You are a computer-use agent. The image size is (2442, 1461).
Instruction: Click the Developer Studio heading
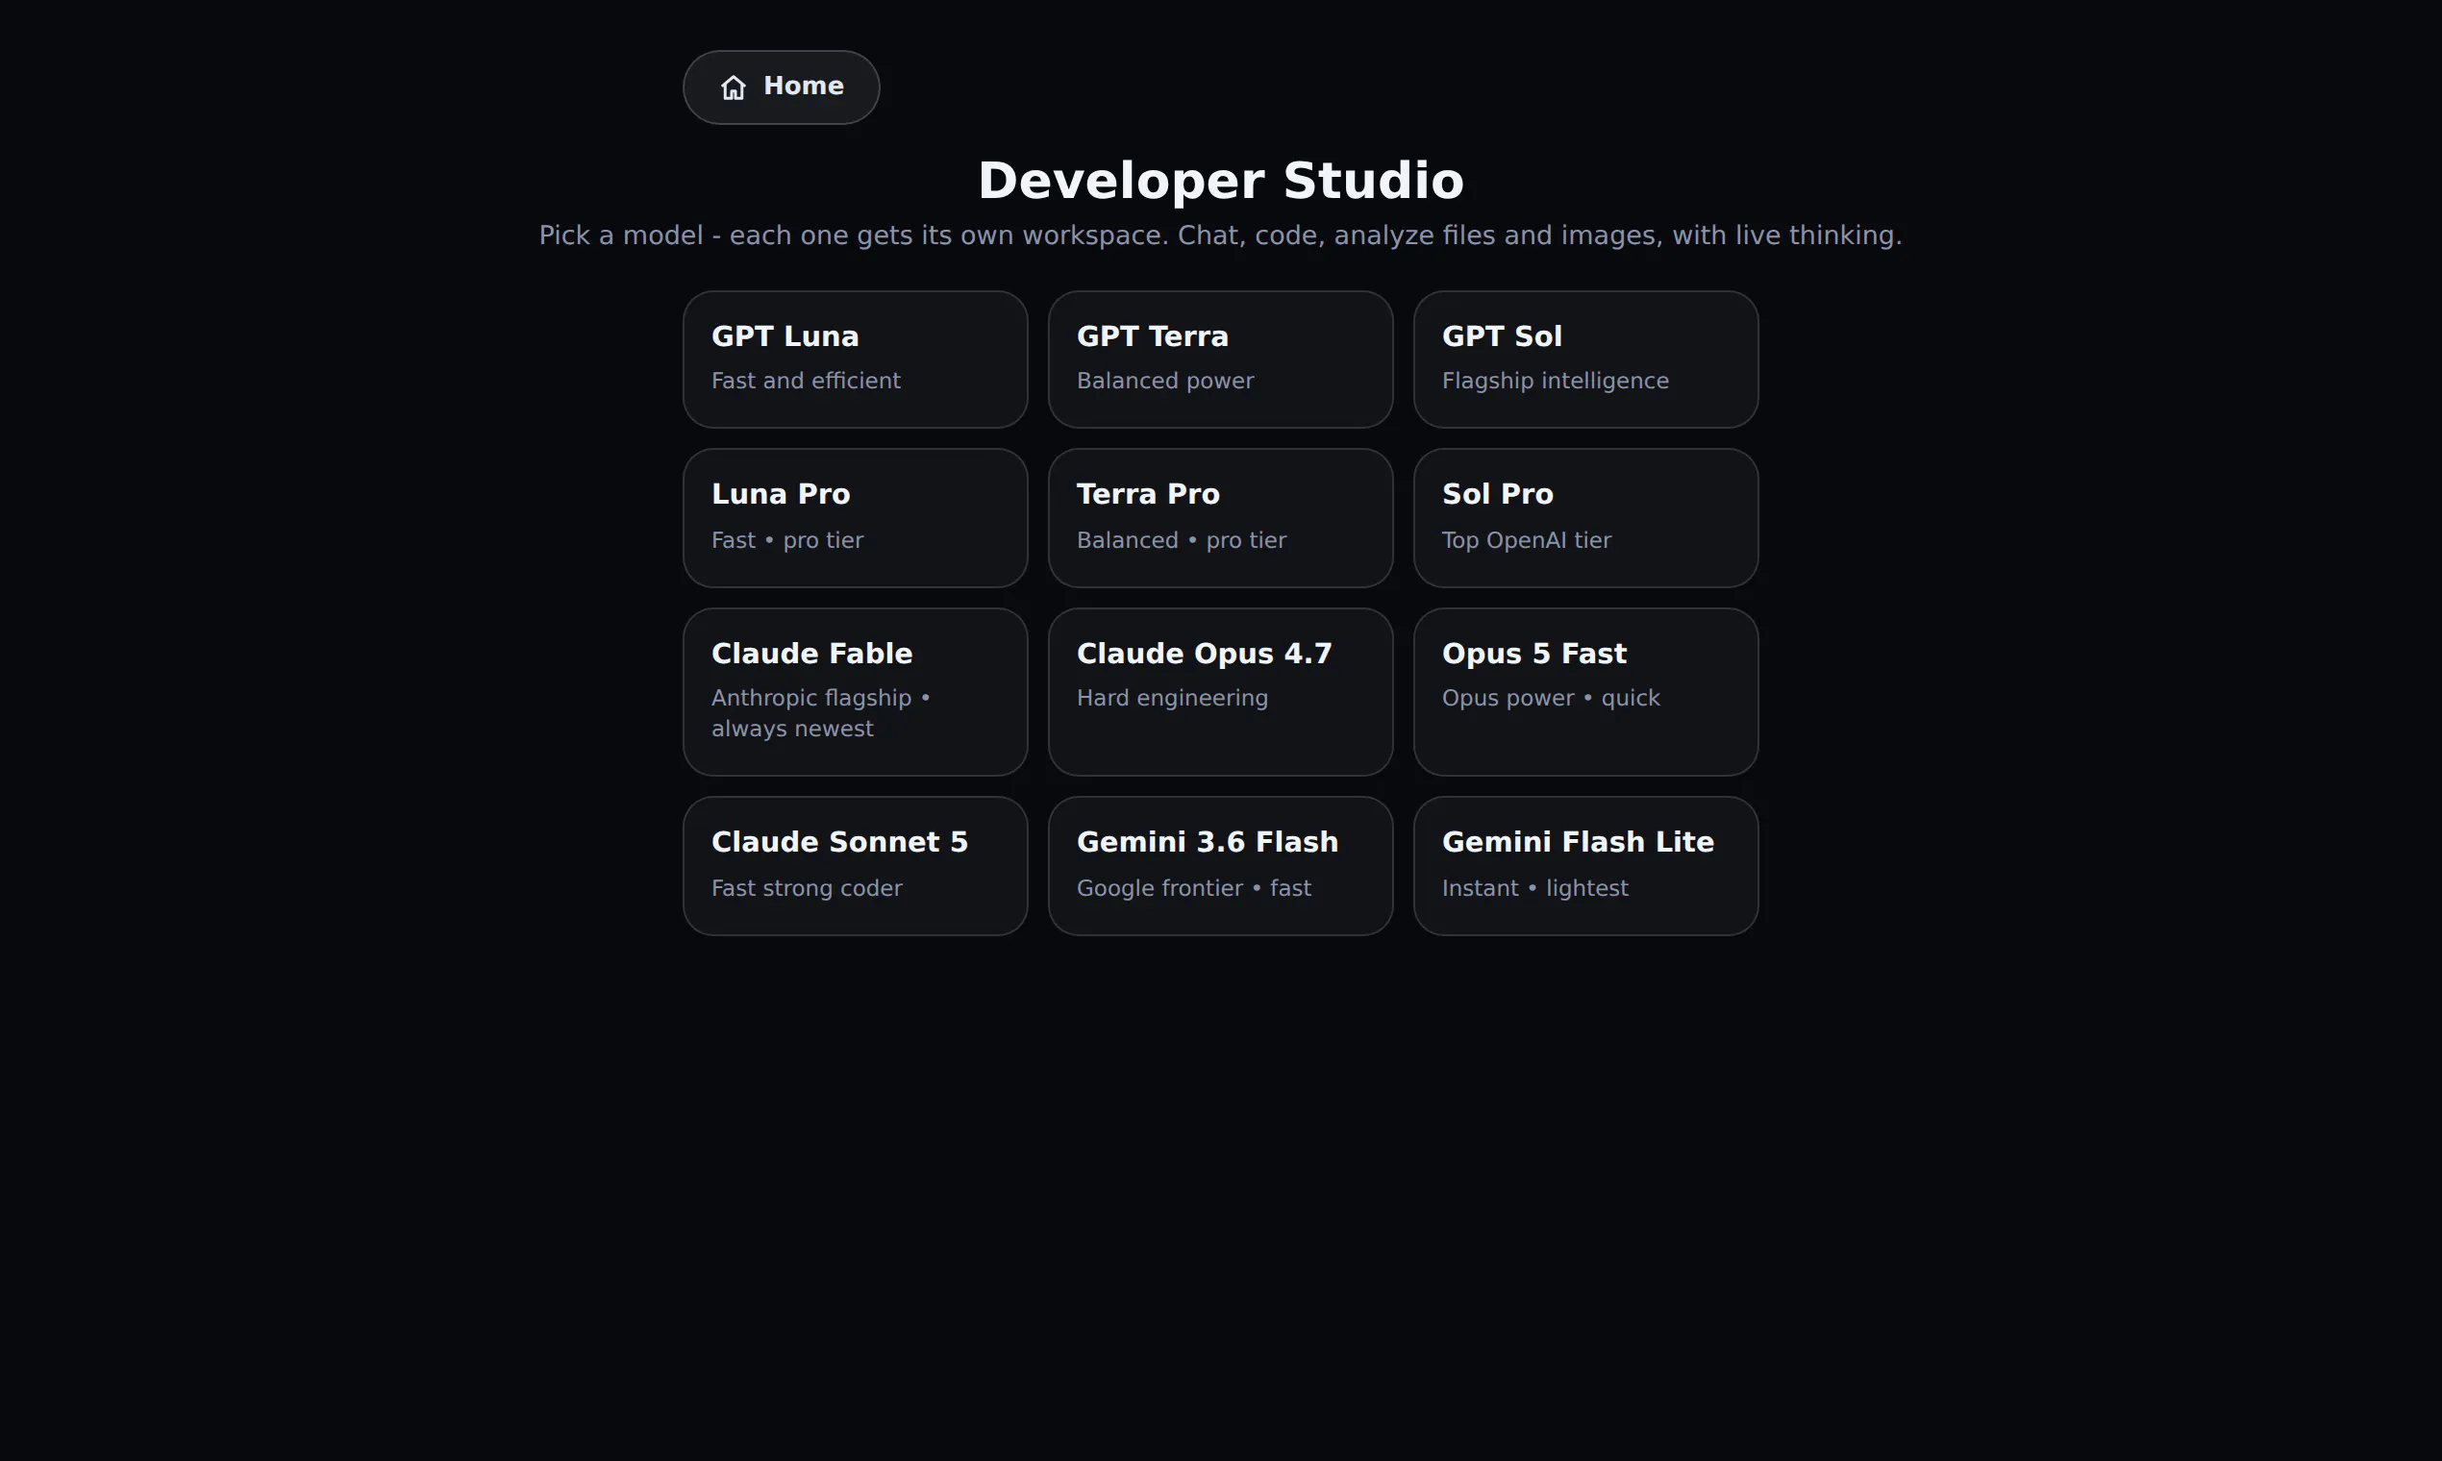tap(1221, 181)
